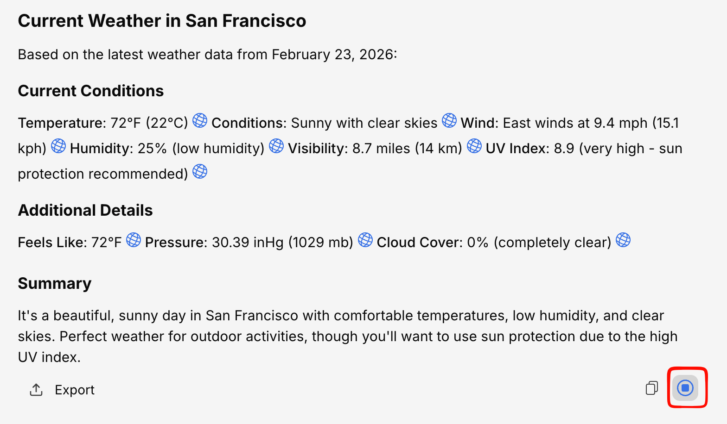The width and height of the screenshot is (727, 424).
Task: Click the Summary heading
Action: pyautogui.click(x=55, y=283)
